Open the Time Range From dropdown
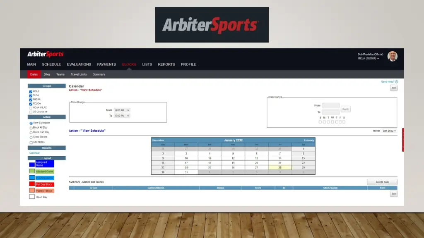This screenshot has height=238, width=424. point(122,110)
